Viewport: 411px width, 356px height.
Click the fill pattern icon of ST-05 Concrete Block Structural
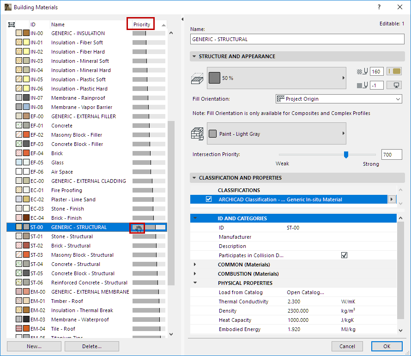click(x=19, y=273)
